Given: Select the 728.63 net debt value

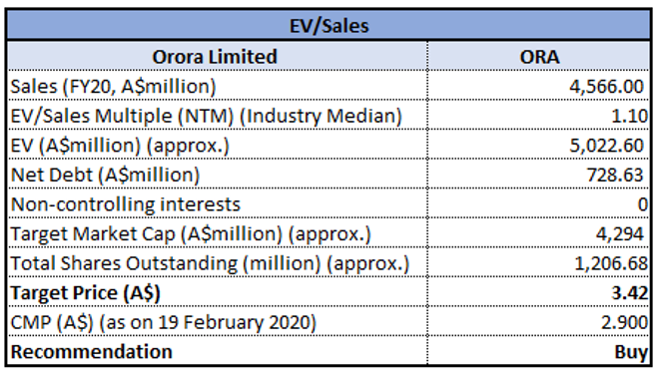Looking at the screenshot, I should [615, 175].
